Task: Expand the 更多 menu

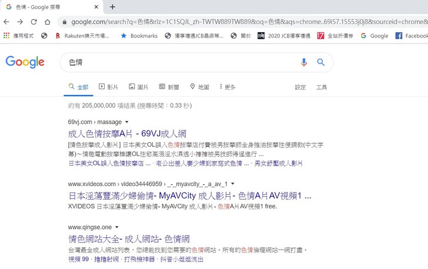Action: tap(228, 87)
